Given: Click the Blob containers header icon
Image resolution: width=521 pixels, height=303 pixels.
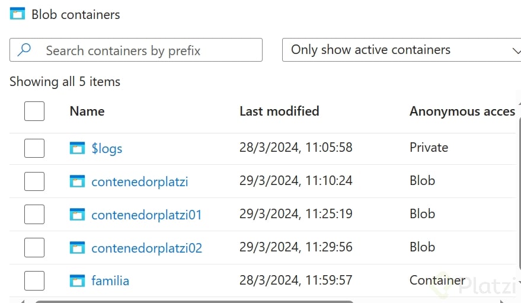Looking at the screenshot, I should pos(17,14).
